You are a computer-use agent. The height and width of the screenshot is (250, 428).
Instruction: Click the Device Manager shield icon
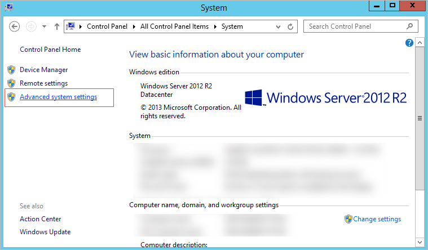point(11,70)
